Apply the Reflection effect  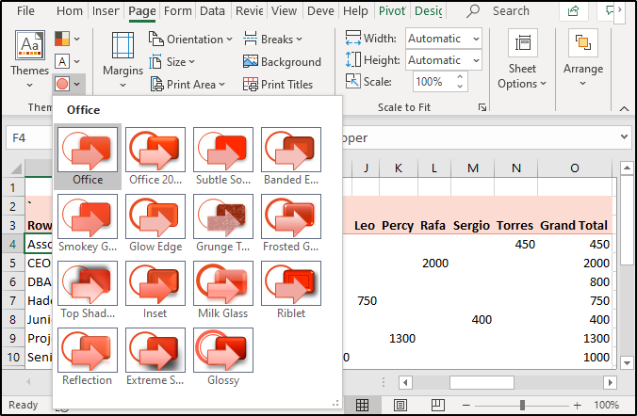(x=88, y=358)
